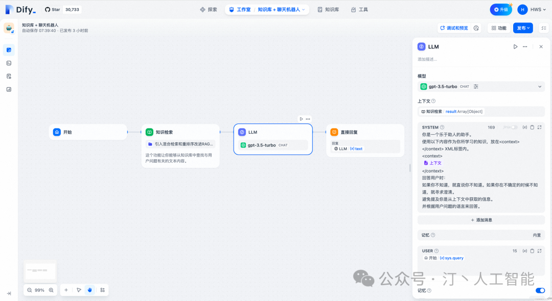Switch to the 知识库 tab

pyautogui.click(x=328, y=10)
